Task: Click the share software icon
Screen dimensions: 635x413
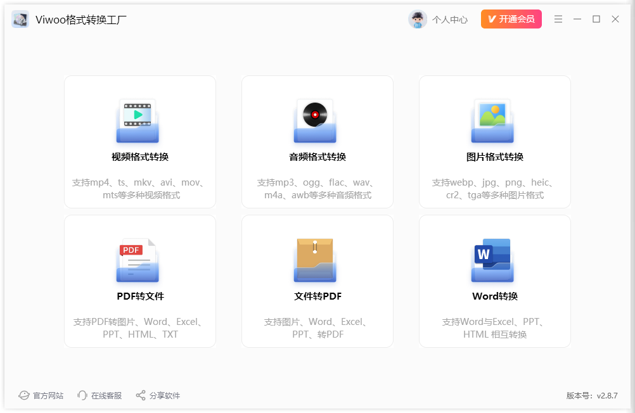Action: pyautogui.click(x=141, y=395)
